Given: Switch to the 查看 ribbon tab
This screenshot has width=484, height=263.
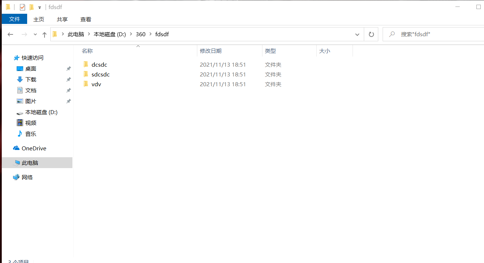Looking at the screenshot, I should click(86, 19).
